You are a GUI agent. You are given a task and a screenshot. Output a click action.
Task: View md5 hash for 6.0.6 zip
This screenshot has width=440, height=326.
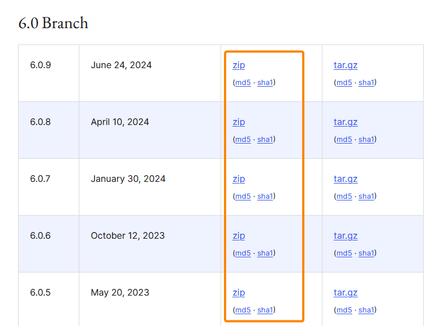(243, 253)
